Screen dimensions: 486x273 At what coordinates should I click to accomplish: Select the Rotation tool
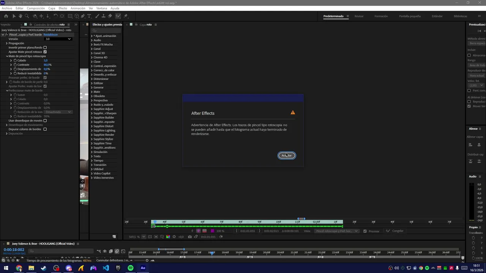click(55, 16)
